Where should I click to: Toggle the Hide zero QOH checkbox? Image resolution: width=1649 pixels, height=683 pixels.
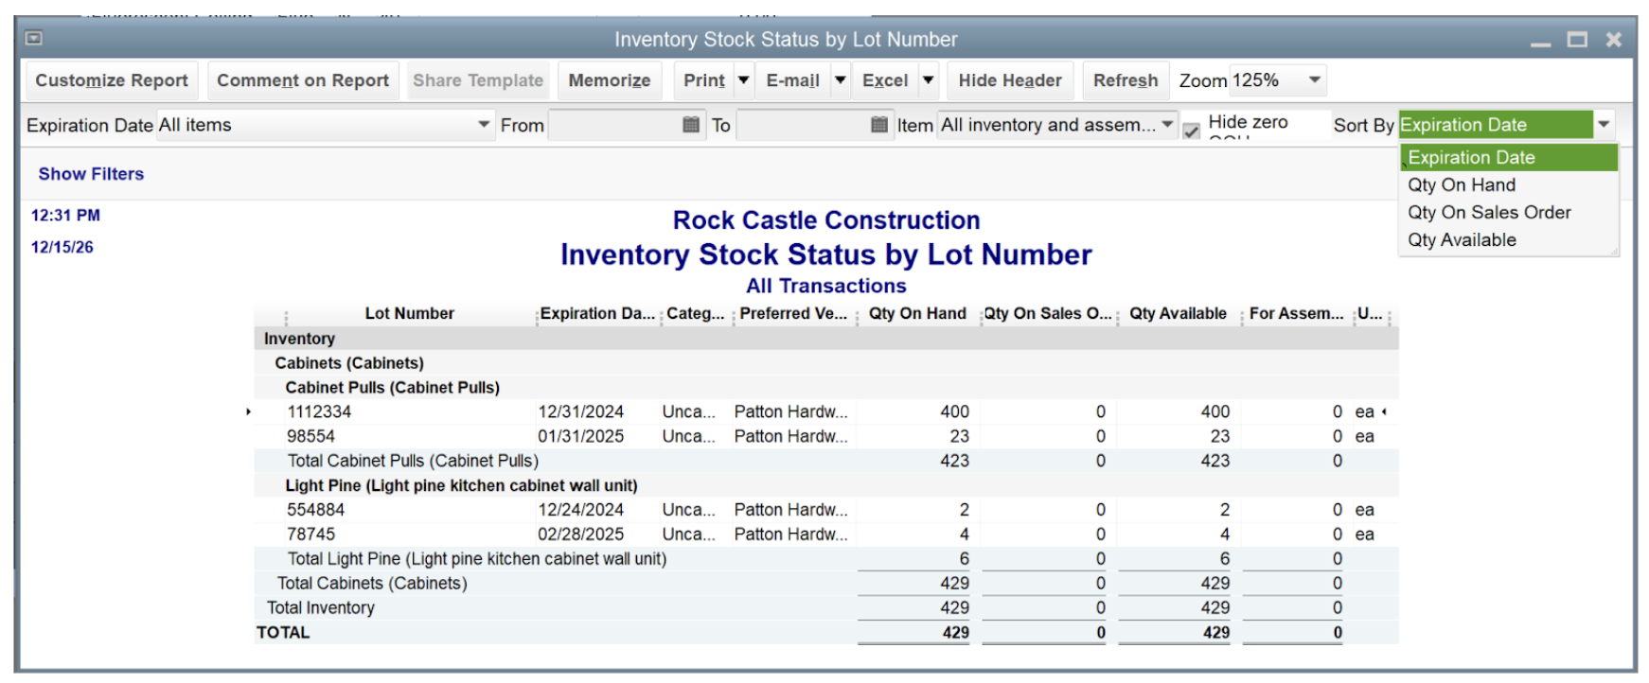(x=1192, y=131)
